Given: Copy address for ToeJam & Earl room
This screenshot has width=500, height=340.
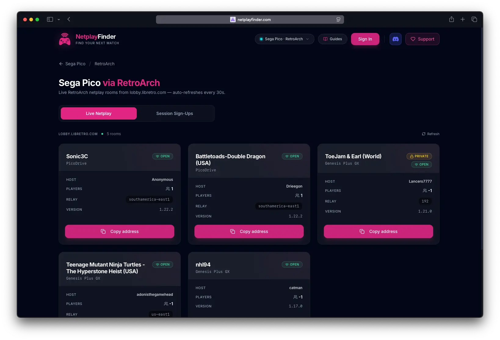Looking at the screenshot, I should click(x=379, y=231).
